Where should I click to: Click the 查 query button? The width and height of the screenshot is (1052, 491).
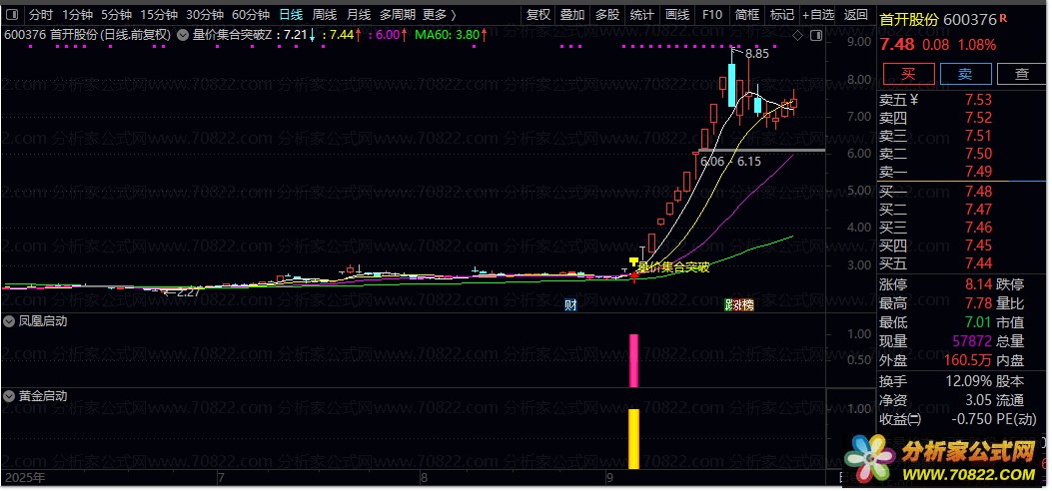[1022, 74]
